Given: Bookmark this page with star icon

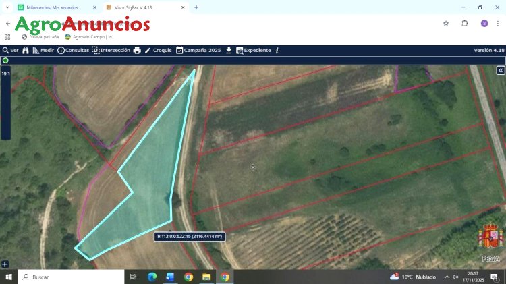Looking at the screenshot, I should point(446,23).
